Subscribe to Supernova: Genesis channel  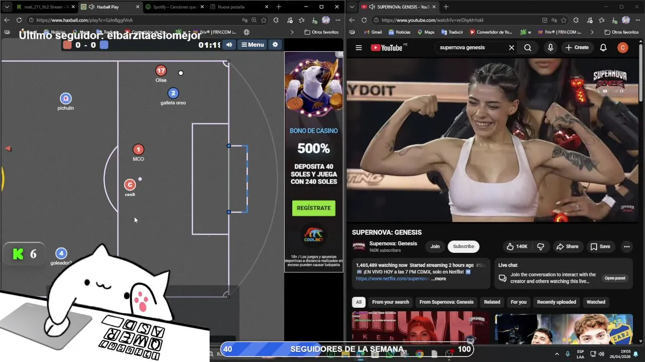coord(463,246)
